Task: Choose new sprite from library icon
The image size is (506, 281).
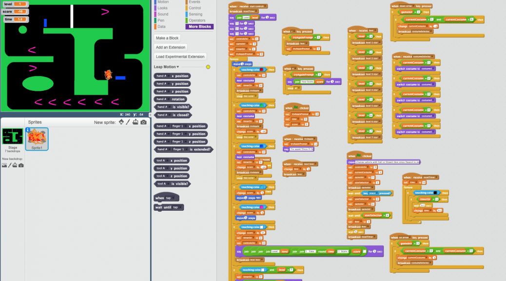Action: click(121, 122)
